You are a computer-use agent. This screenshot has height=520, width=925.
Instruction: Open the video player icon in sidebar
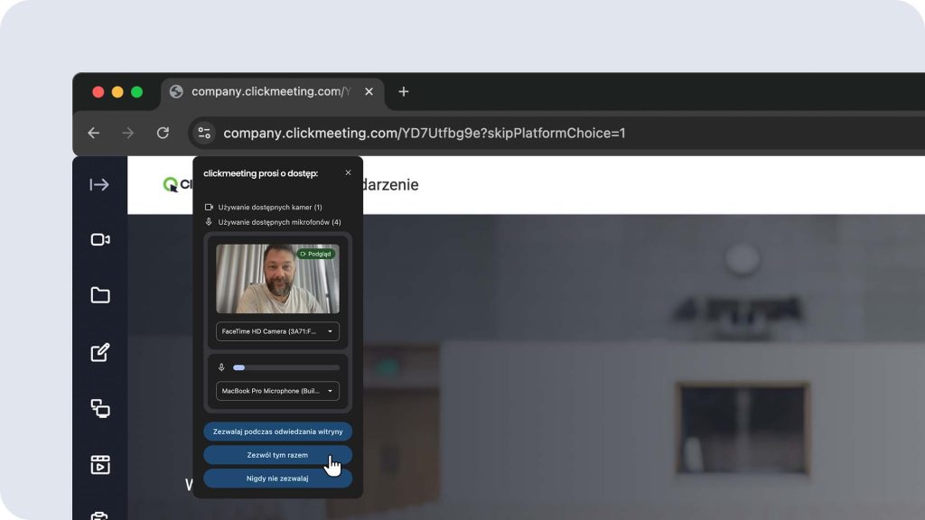coord(100,465)
